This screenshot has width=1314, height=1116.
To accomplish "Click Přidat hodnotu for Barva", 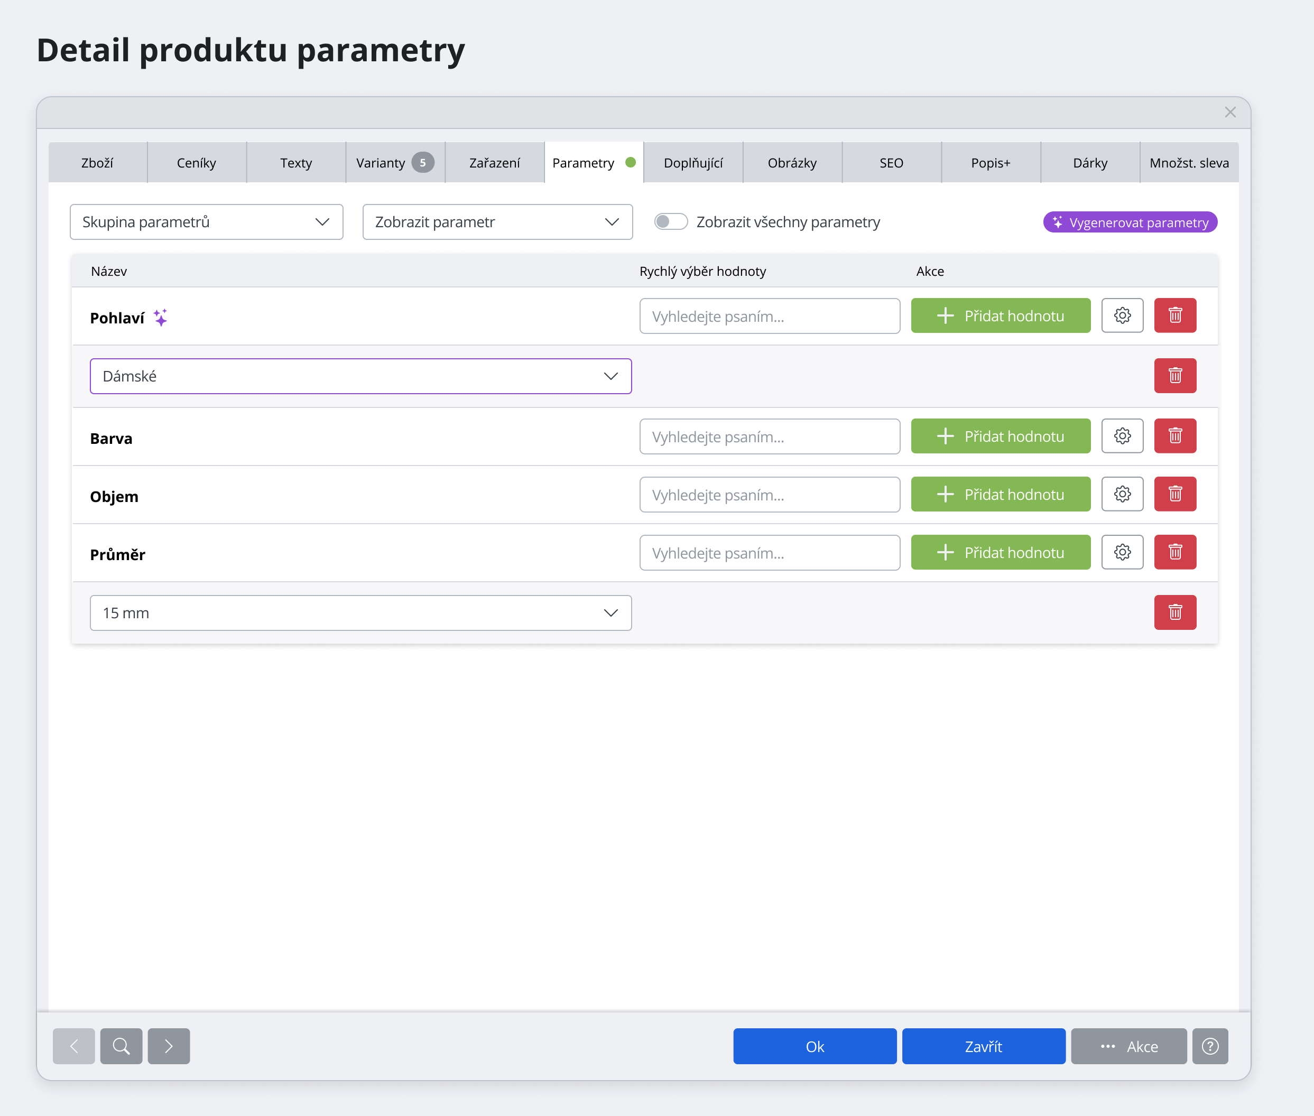I will [1000, 436].
